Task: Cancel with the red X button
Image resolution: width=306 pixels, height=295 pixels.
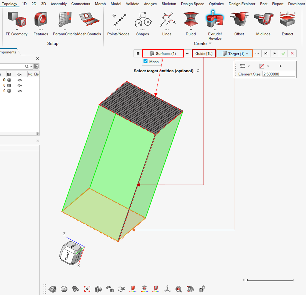Action: (x=292, y=53)
